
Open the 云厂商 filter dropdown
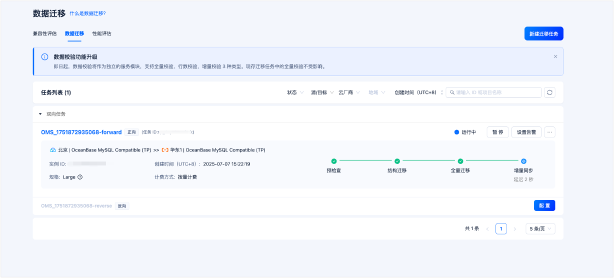tap(350, 92)
